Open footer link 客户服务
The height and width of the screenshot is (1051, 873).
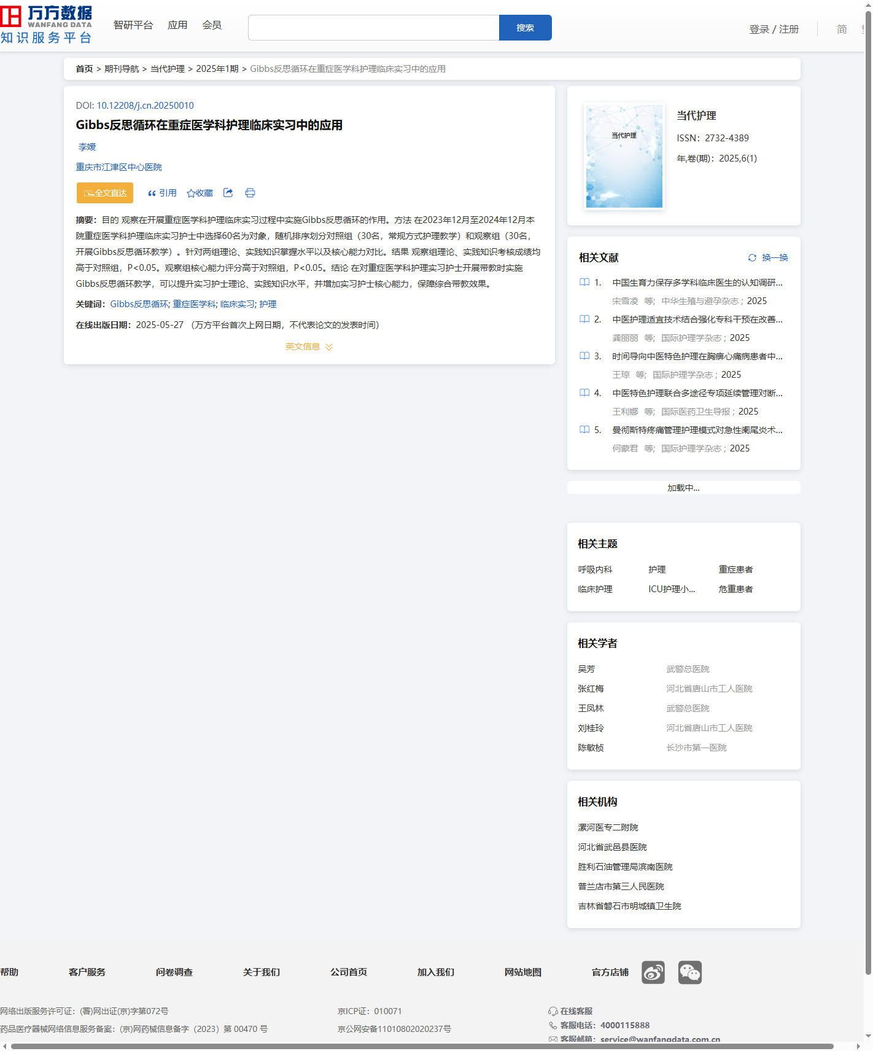point(87,972)
